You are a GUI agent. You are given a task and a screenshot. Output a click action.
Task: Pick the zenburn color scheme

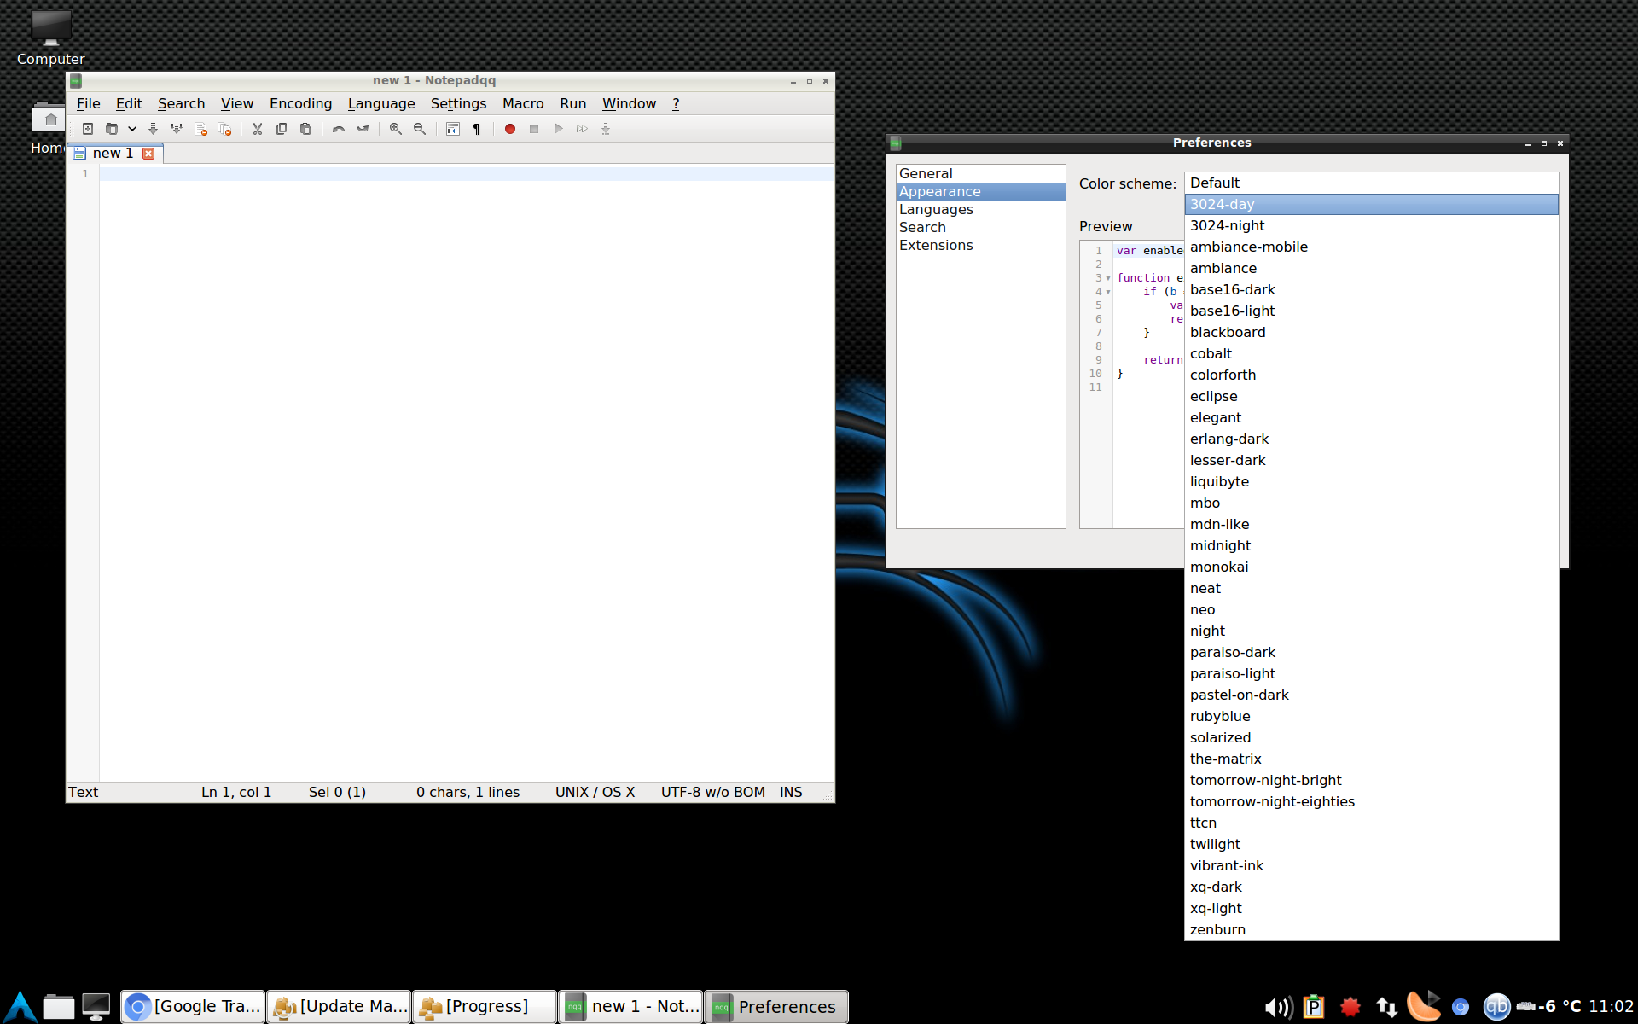(1217, 929)
